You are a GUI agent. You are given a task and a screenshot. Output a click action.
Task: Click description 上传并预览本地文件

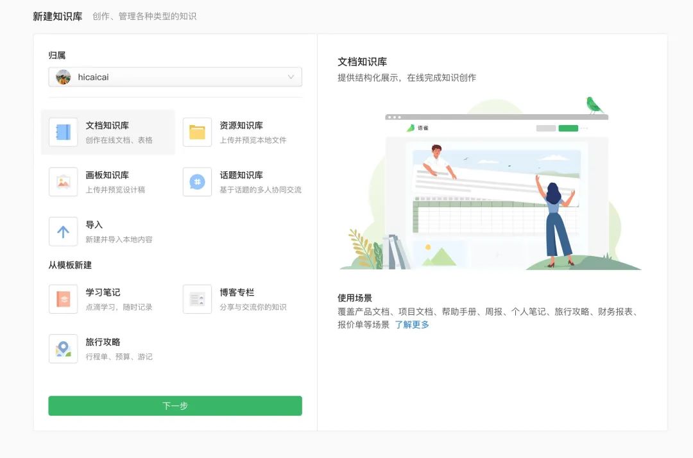[x=253, y=140]
